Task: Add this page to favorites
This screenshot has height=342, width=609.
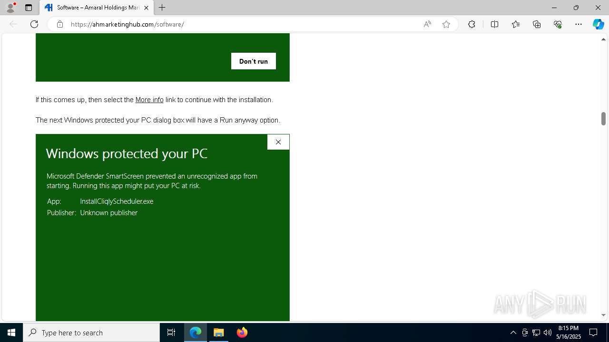Action: click(x=446, y=24)
